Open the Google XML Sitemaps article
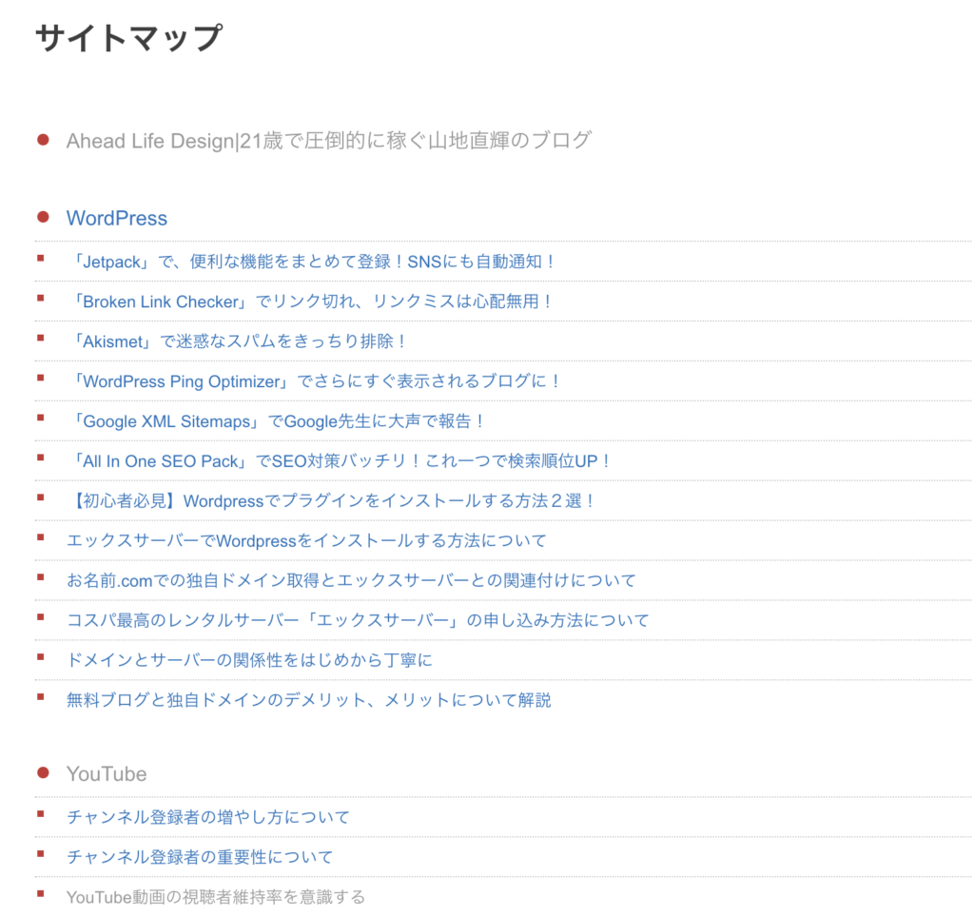The height and width of the screenshot is (916, 974). pos(276,421)
